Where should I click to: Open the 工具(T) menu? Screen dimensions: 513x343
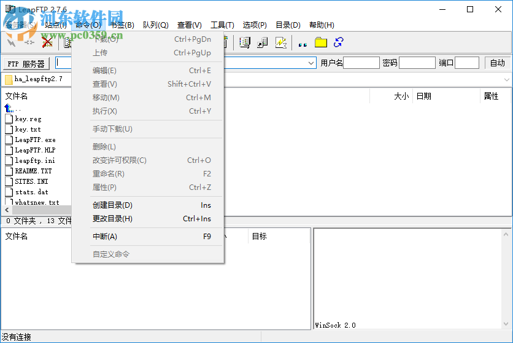click(x=223, y=25)
